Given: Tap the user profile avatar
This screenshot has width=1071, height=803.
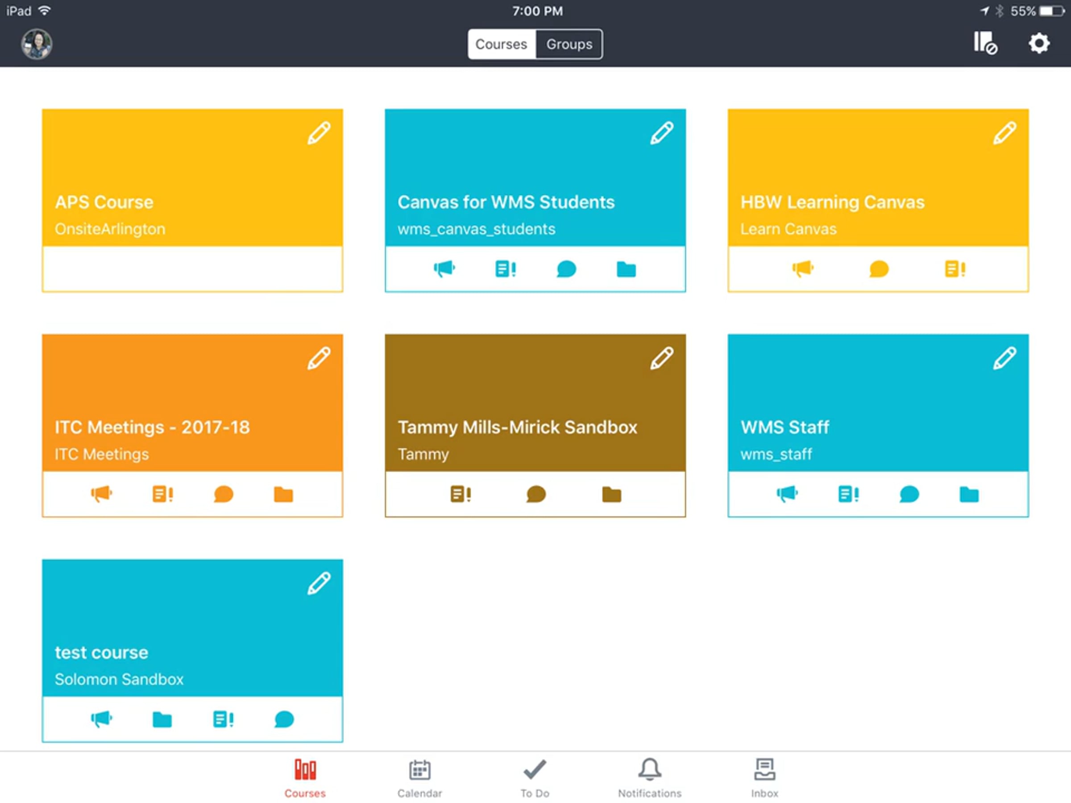Looking at the screenshot, I should pyautogui.click(x=36, y=44).
